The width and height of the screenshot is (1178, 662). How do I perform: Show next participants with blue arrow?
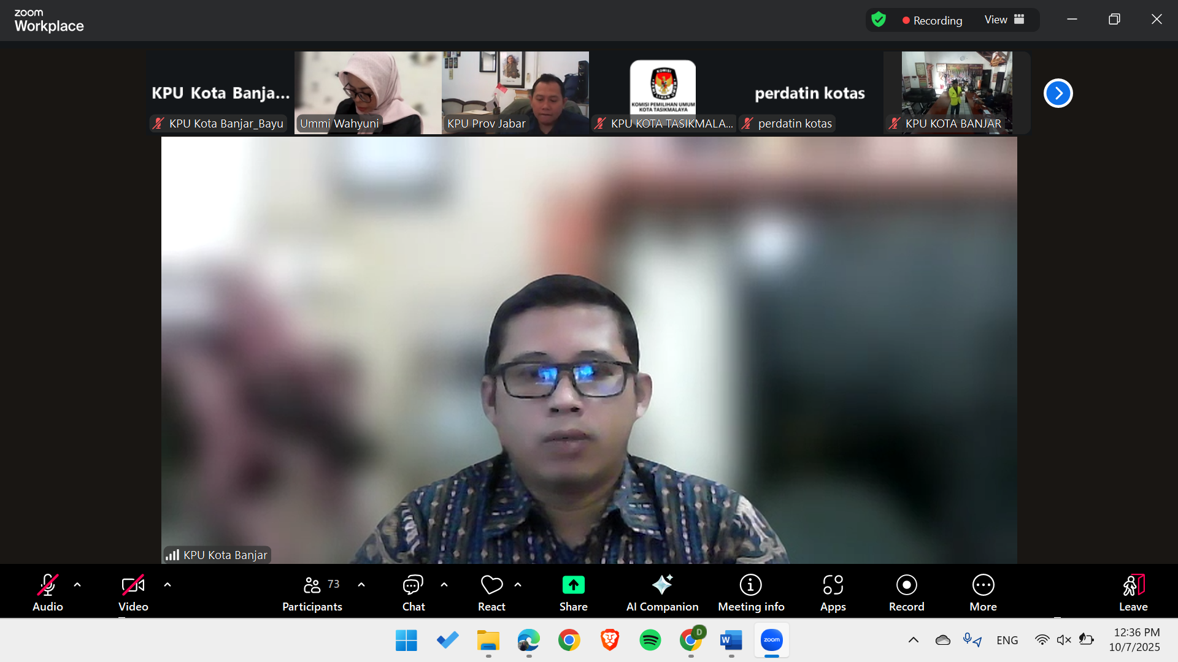pyautogui.click(x=1058, y=93)
